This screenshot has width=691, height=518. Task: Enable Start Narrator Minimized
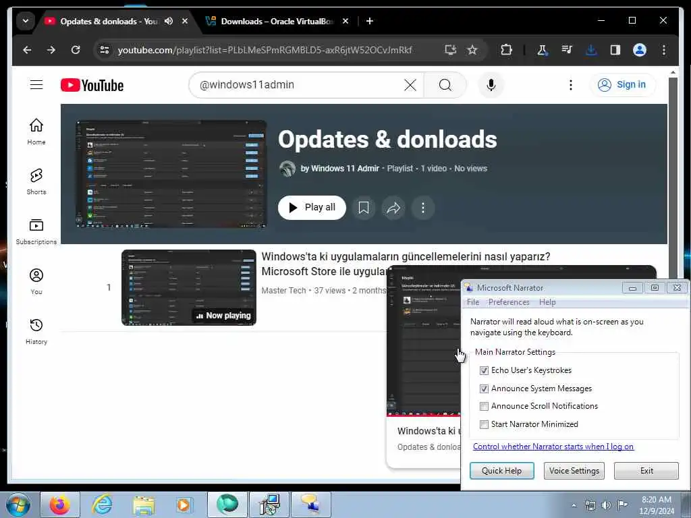point(484,424)
